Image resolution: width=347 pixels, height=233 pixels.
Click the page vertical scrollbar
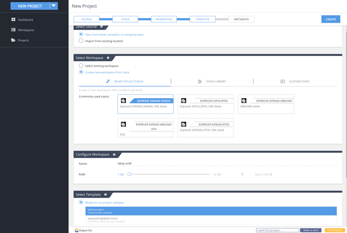tap(346, 104)
